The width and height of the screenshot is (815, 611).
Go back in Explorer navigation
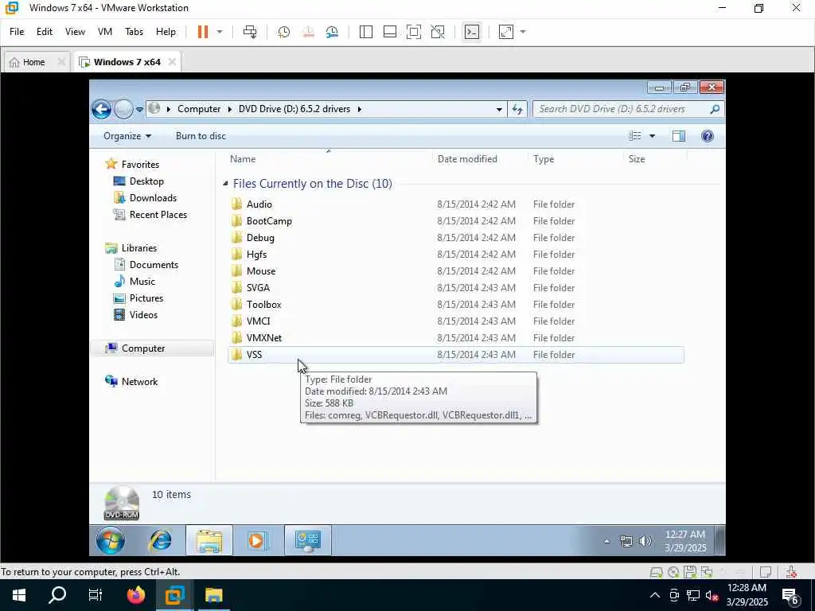pos(101,109)
